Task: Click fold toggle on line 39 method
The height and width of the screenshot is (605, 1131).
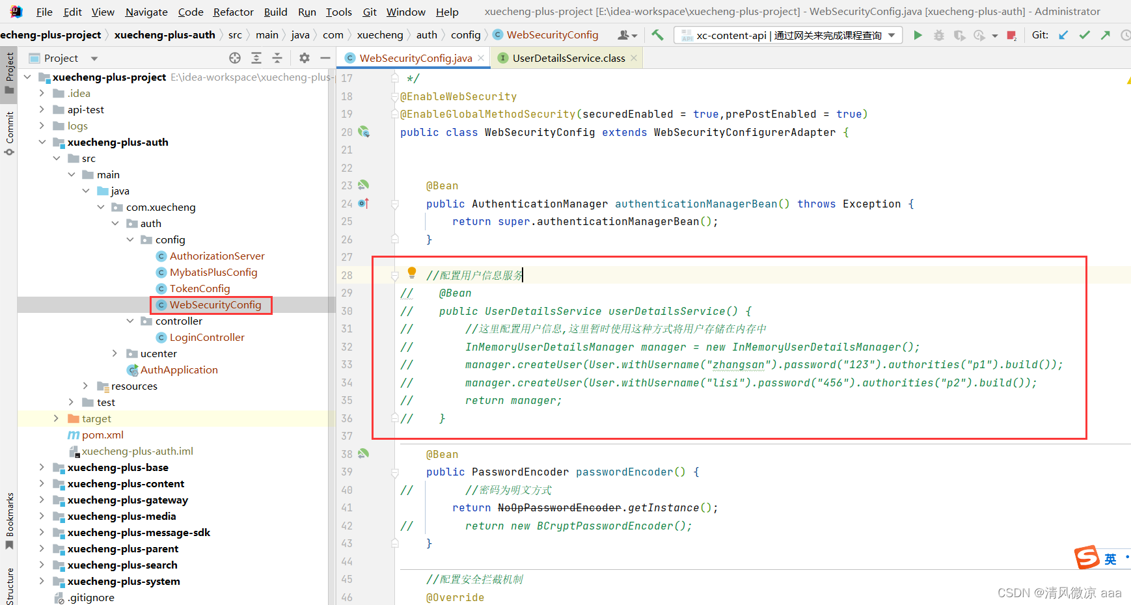Action: coord(394,472)
